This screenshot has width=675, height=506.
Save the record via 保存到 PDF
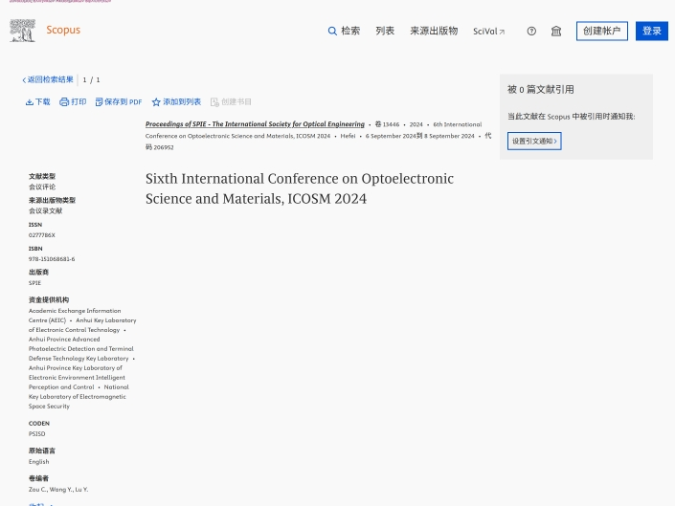pos(118,101)
